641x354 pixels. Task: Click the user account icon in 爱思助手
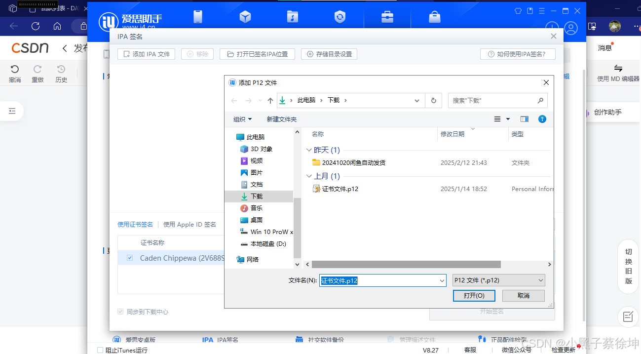coord(571,28)
